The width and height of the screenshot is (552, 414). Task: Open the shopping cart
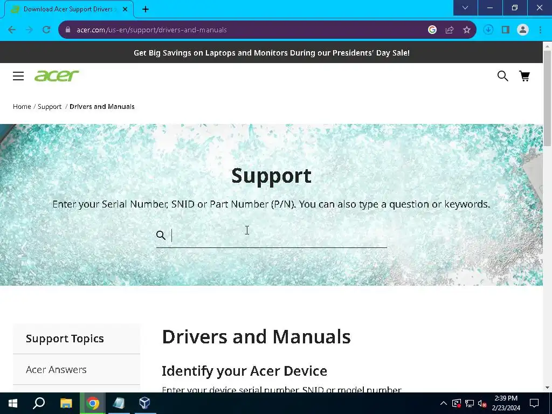525,75
